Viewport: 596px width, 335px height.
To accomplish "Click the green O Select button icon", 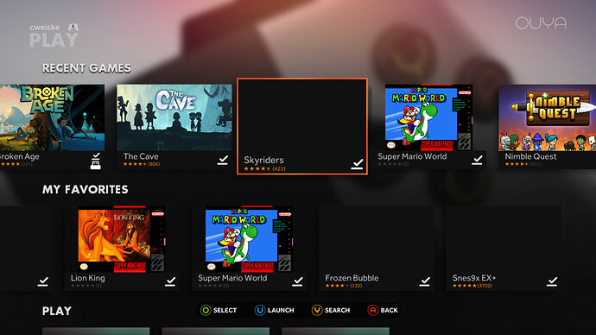I will point(206,310).
